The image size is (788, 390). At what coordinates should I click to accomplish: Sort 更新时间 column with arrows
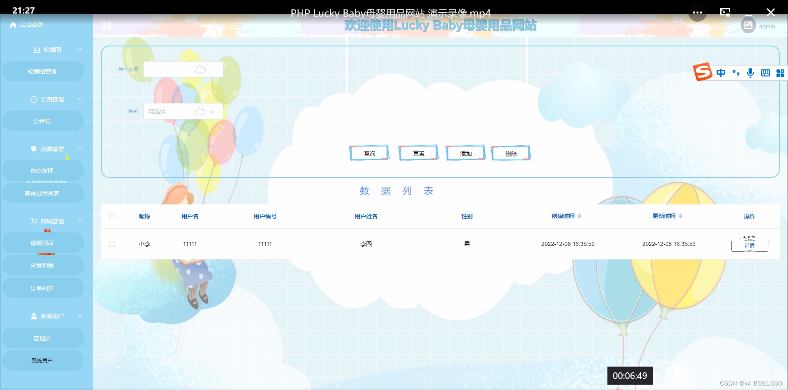pyautogui.click(x=680, y=216)
